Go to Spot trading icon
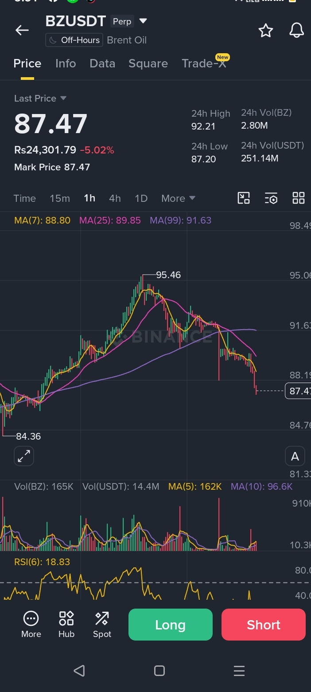This screenshot has width=311, height=692. click(x=102, y=625)
